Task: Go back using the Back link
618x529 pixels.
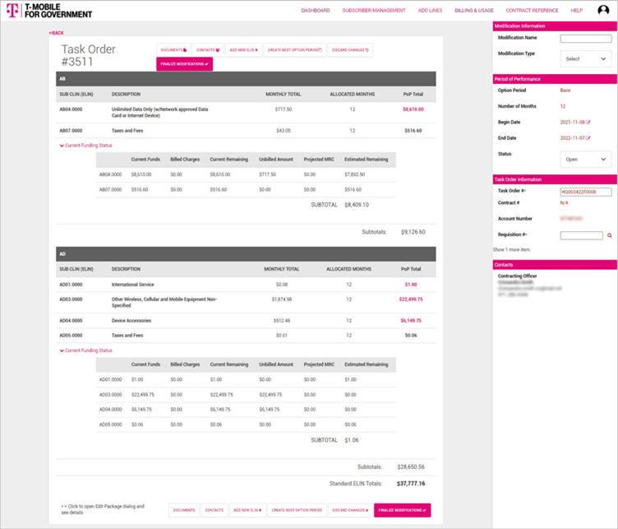Action: 56,33
